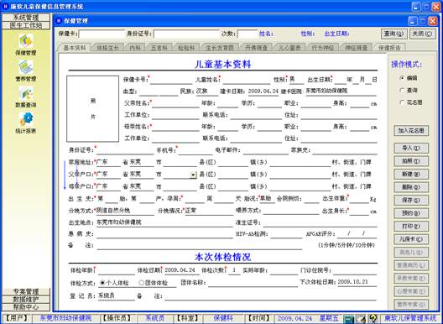
Task: Select 花名册 operation mode radio button
Action: pos(402,102)
